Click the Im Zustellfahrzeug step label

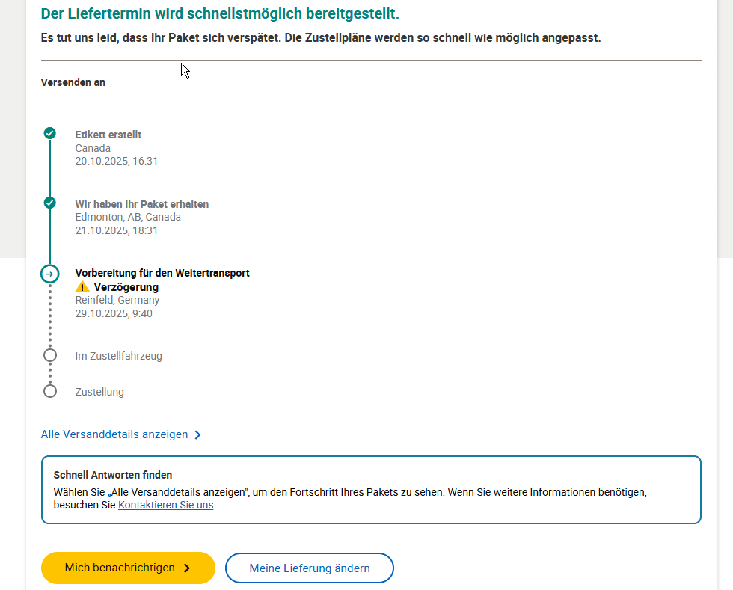tap(118, 356)
